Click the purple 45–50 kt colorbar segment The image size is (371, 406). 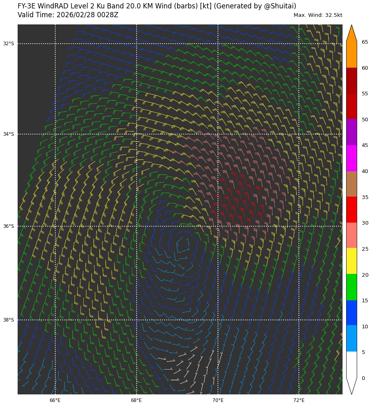click(x=351, y=132)
